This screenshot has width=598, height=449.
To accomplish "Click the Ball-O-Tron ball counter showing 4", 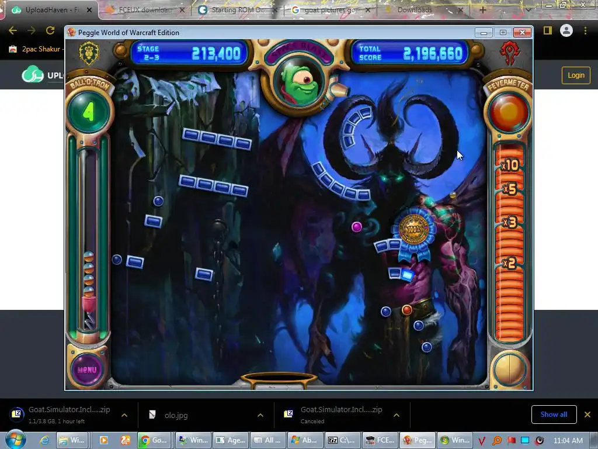I will (89, 112).
